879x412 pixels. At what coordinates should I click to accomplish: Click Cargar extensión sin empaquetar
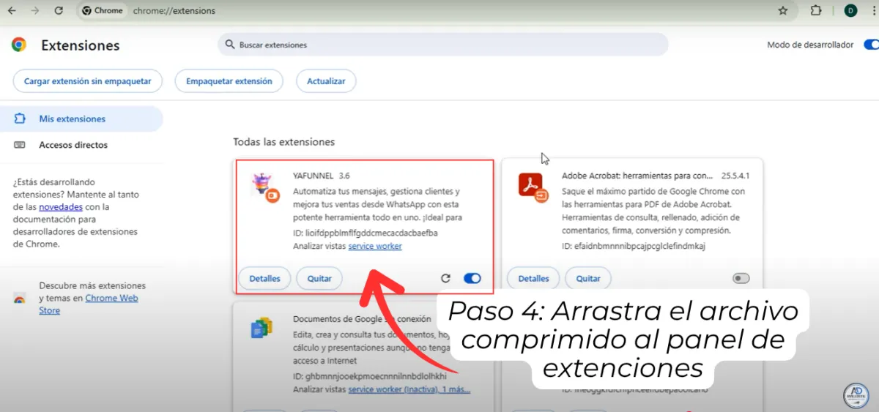(x=88, y=81)
